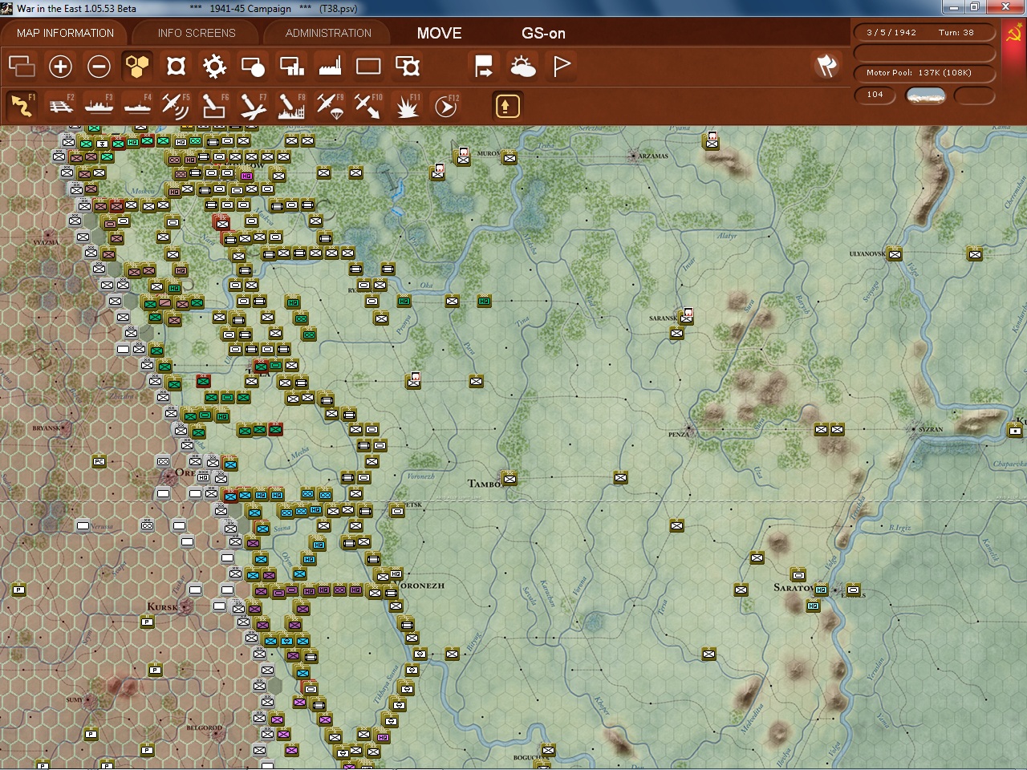Click the plain rectangle outline icon
The width and height of the screenshot is (1027, 770).
pyautogui.click(x=368, y=66)
